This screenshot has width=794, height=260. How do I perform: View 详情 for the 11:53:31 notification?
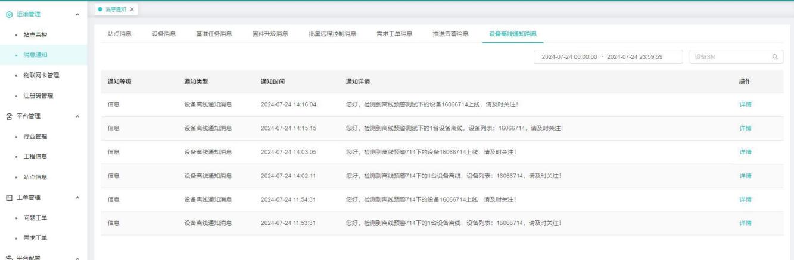745,223
